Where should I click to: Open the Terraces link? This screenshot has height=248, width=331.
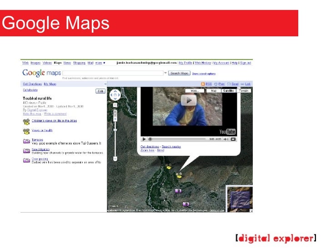tap(37, 139)
